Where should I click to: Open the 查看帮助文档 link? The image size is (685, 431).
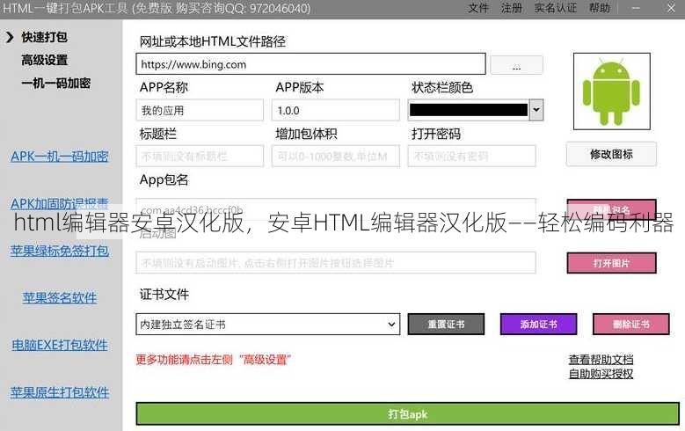pyautogui.click(x=601, y=360)
